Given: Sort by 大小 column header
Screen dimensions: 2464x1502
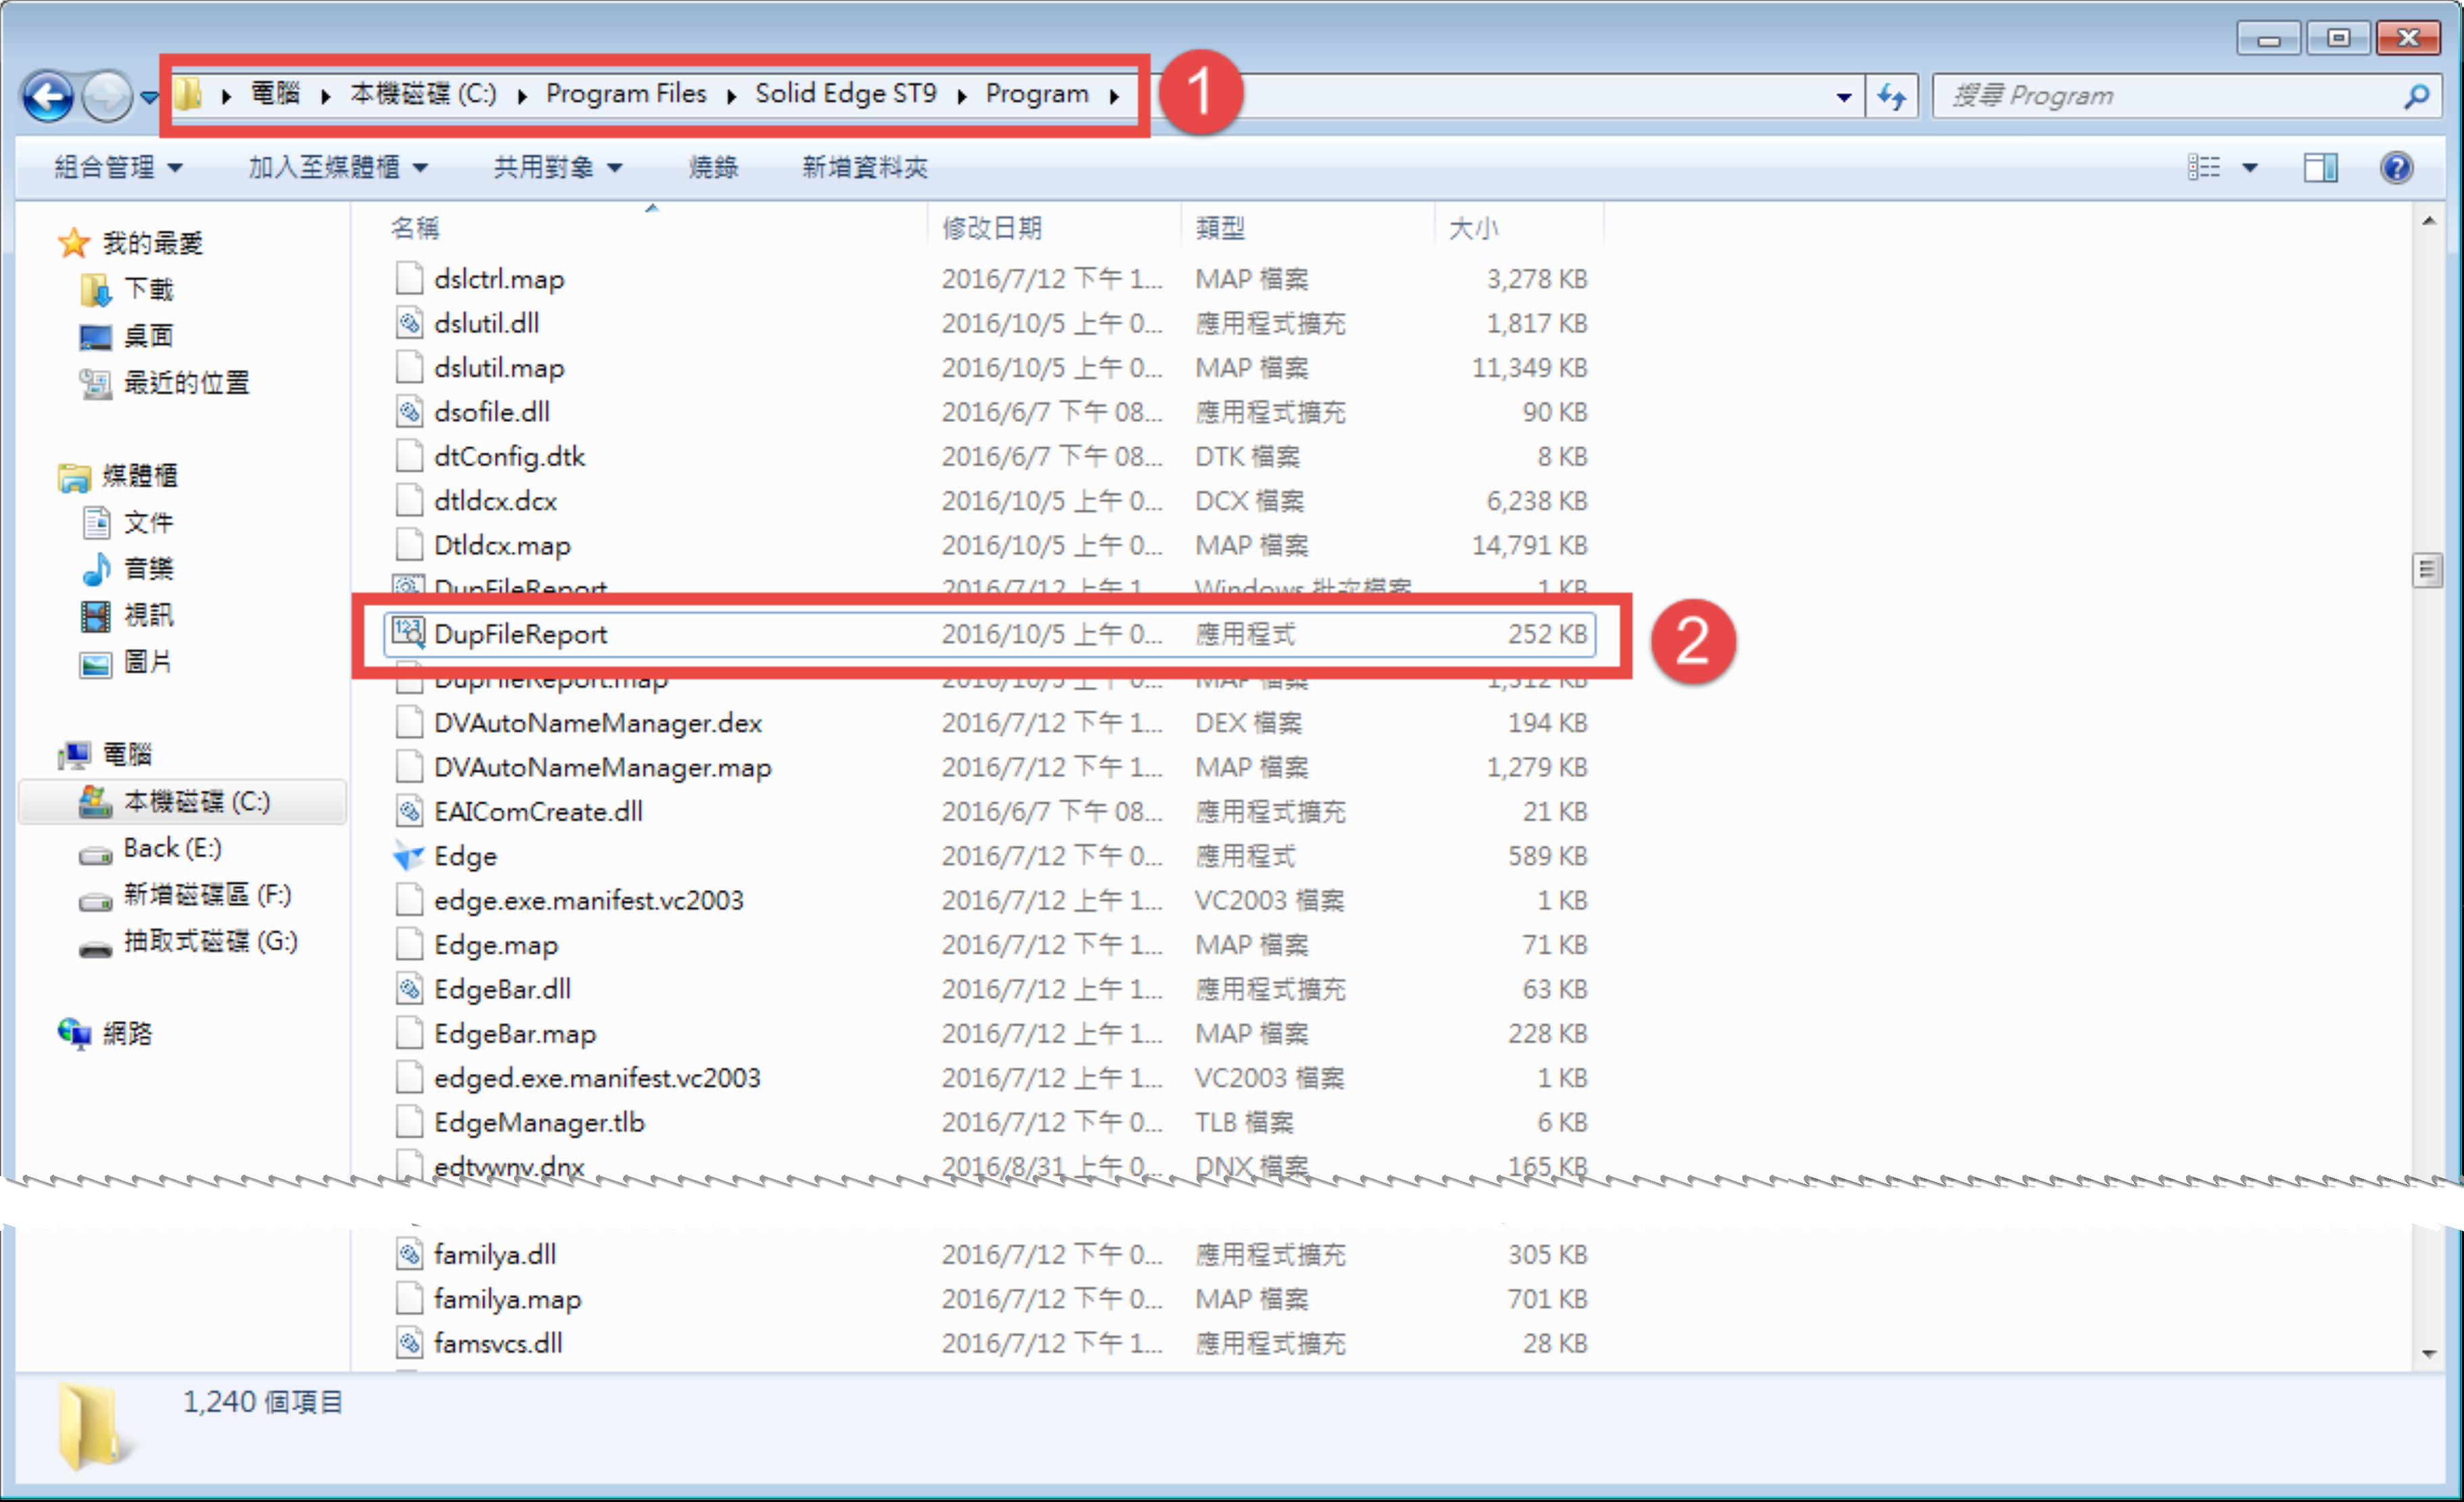Looking at the screenshot, I should (x=1473, y=228).
